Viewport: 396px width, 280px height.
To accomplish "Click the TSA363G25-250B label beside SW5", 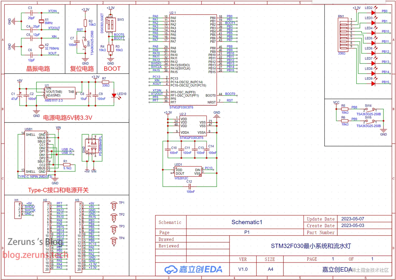I will [x=368, y=126].
